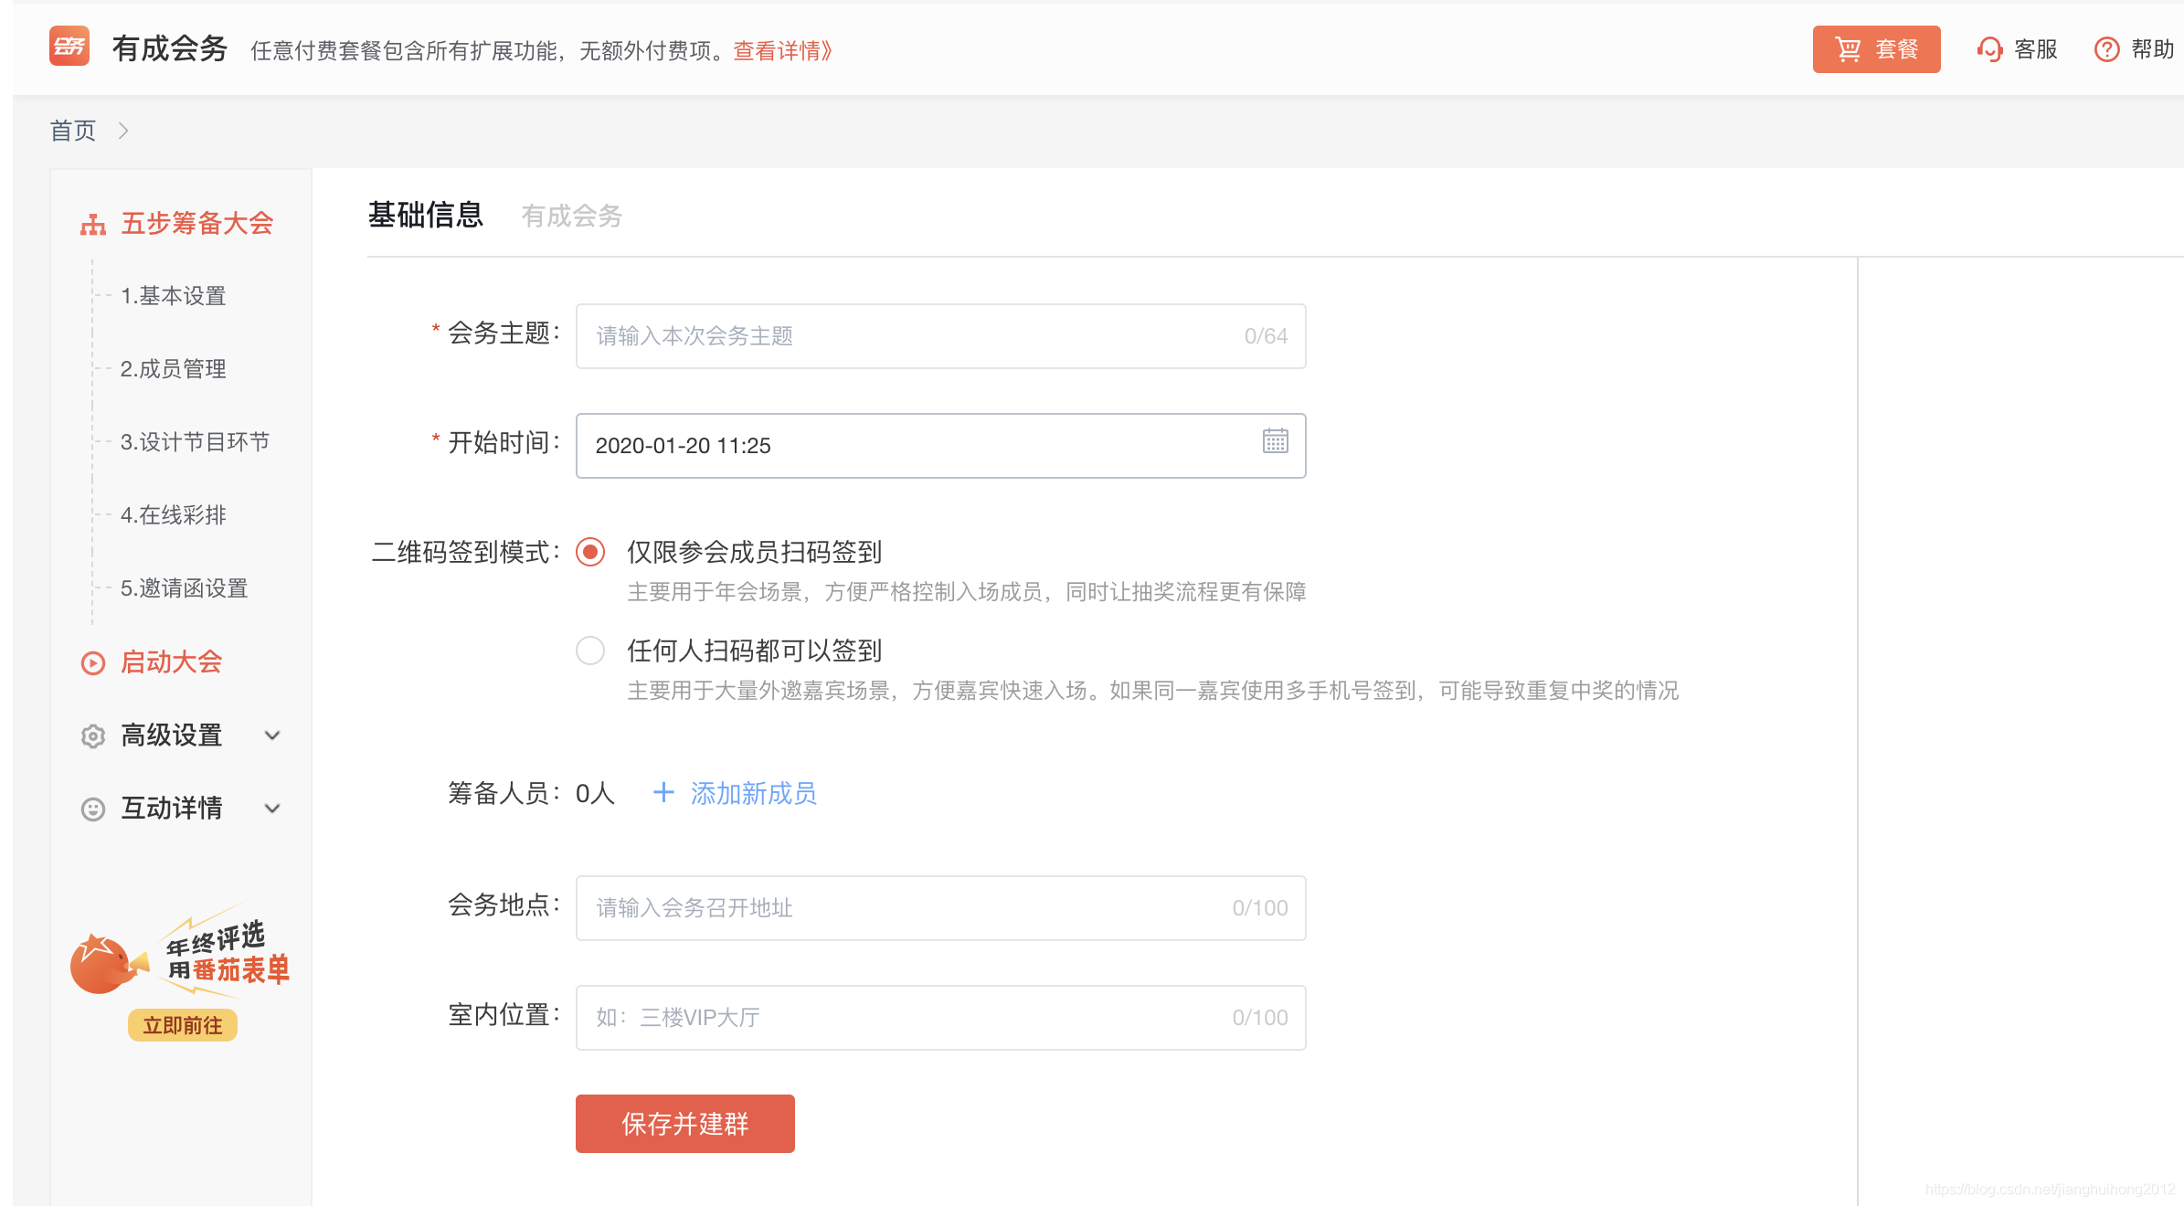The width and height of the screenshot is (2184, 1206).
Task: Select 任何人扫码都可以签到 radio option
Action: 590,651
